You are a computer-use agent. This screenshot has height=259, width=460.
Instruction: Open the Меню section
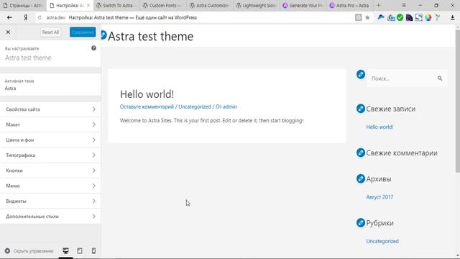[x=50, y=186]
